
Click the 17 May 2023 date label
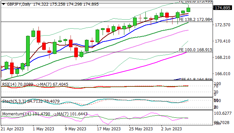pos(109,129)
